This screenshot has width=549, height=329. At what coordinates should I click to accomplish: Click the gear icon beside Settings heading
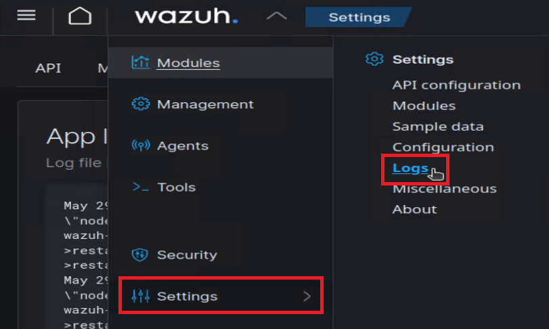pyautogui.click(x=374, y=60)
